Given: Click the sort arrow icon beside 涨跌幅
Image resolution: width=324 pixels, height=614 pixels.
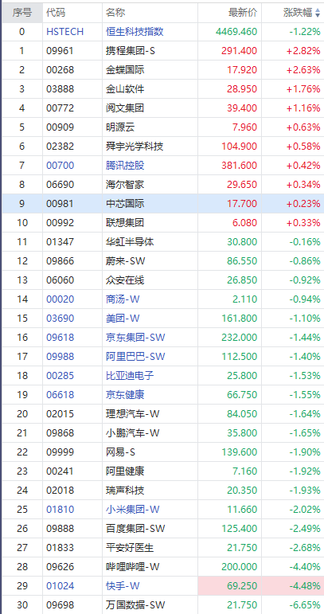Looking at the screenshot, I should click(317, 13).
